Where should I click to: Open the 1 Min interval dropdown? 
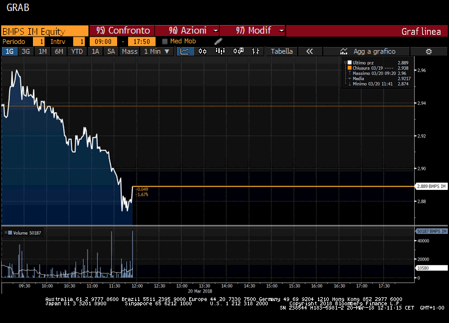pyautogui.click(x=157, y=51)
